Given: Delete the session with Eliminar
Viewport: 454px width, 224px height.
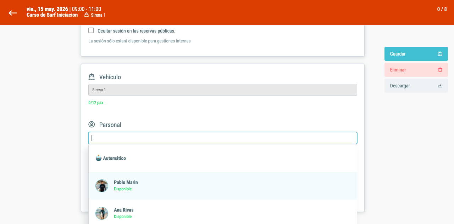Looking at the screenshot, I should pos(416,70).
